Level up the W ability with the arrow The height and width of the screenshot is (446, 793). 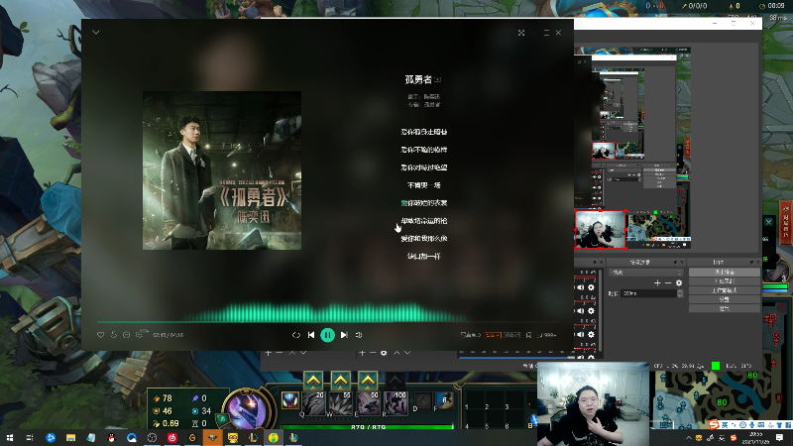click(x=341, y=381)
